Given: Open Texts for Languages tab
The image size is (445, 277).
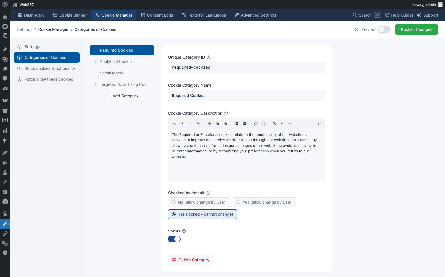Looking at the screenshot, I should tap(204, 15).
